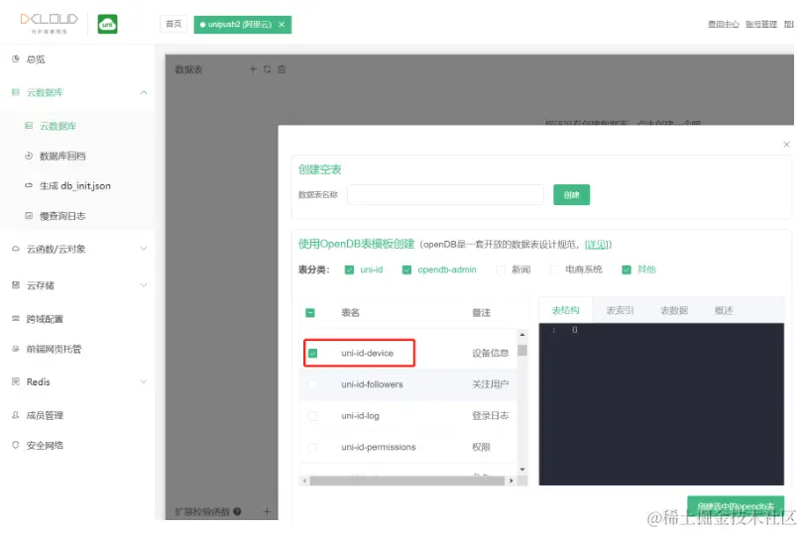The image size is (803, 533).
Task: Click the 跨域配置 icon
Action: (x=16, y=318)
